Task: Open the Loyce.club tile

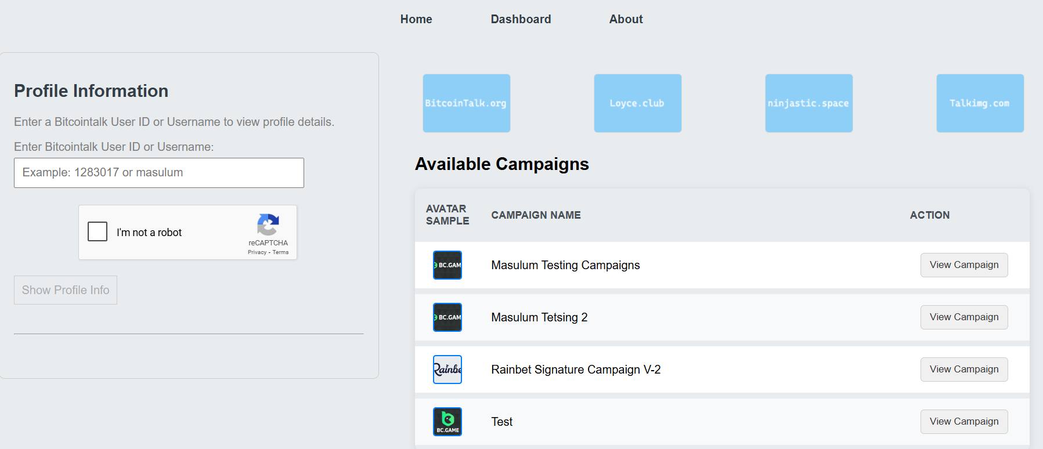Action: (638, 103)
